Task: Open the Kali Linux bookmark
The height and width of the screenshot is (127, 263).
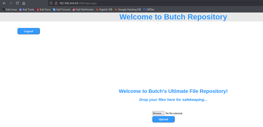Action: tap(10, 9)
